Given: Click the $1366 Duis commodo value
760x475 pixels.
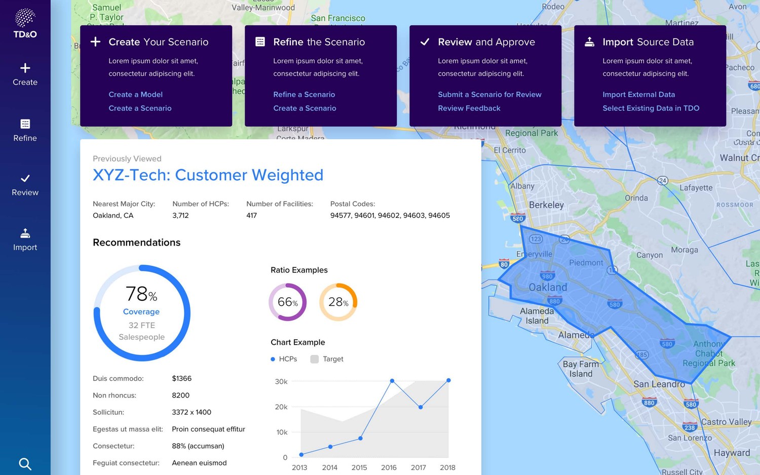Looking at the screenshot, I should [182, 378].
